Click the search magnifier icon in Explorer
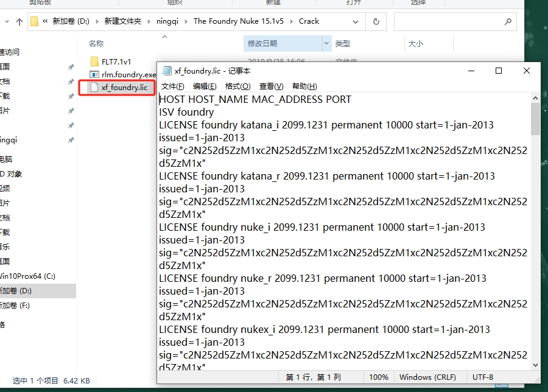The width and height of the screenshot is (548, 392). pyautogui.click(x=508, y=22)
